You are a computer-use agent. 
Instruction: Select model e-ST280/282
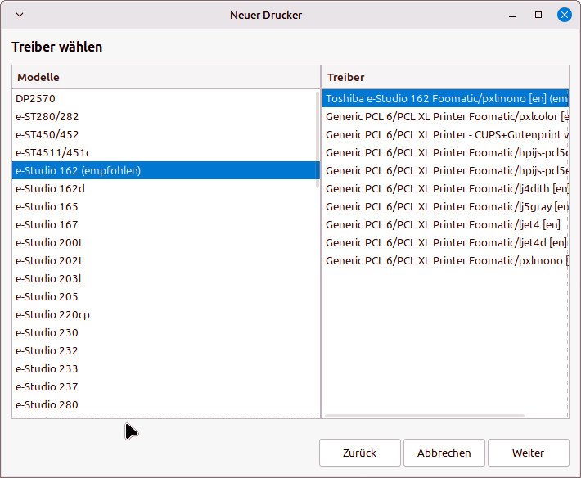[165, 117]
